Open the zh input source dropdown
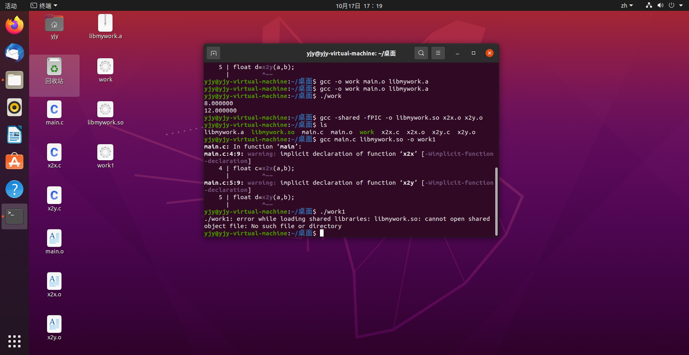The width and height of the screenshot is (689, 355). coord(627,5)
